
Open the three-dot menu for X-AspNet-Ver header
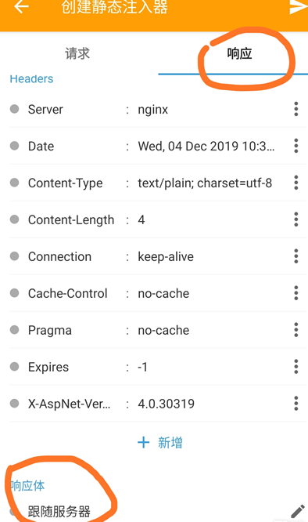[296, 404]
